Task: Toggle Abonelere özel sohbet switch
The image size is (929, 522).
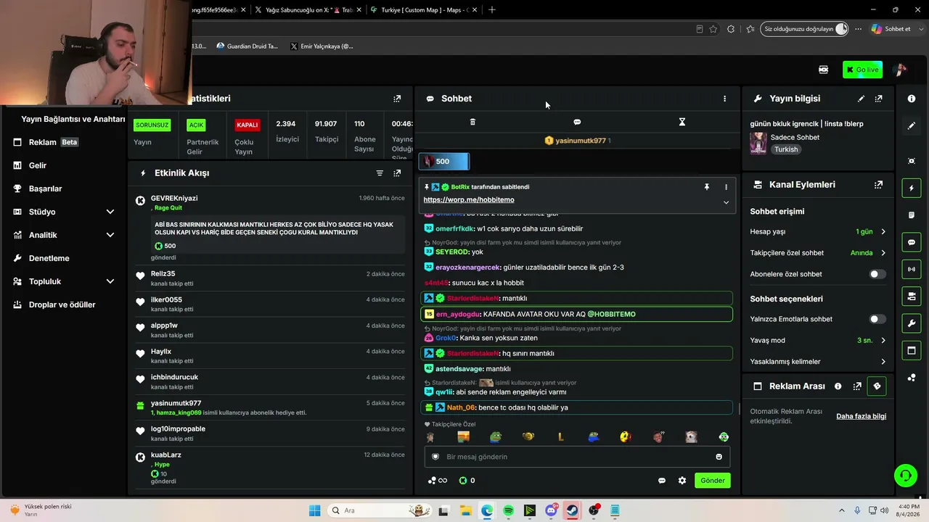Action: pos(877,274)
